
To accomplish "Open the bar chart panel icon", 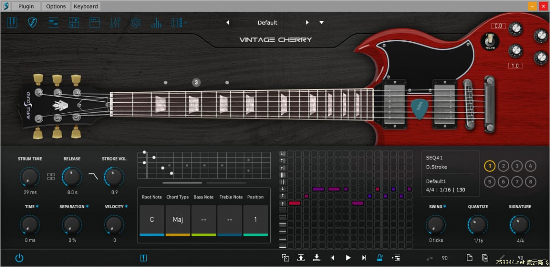I will point(156,23).
